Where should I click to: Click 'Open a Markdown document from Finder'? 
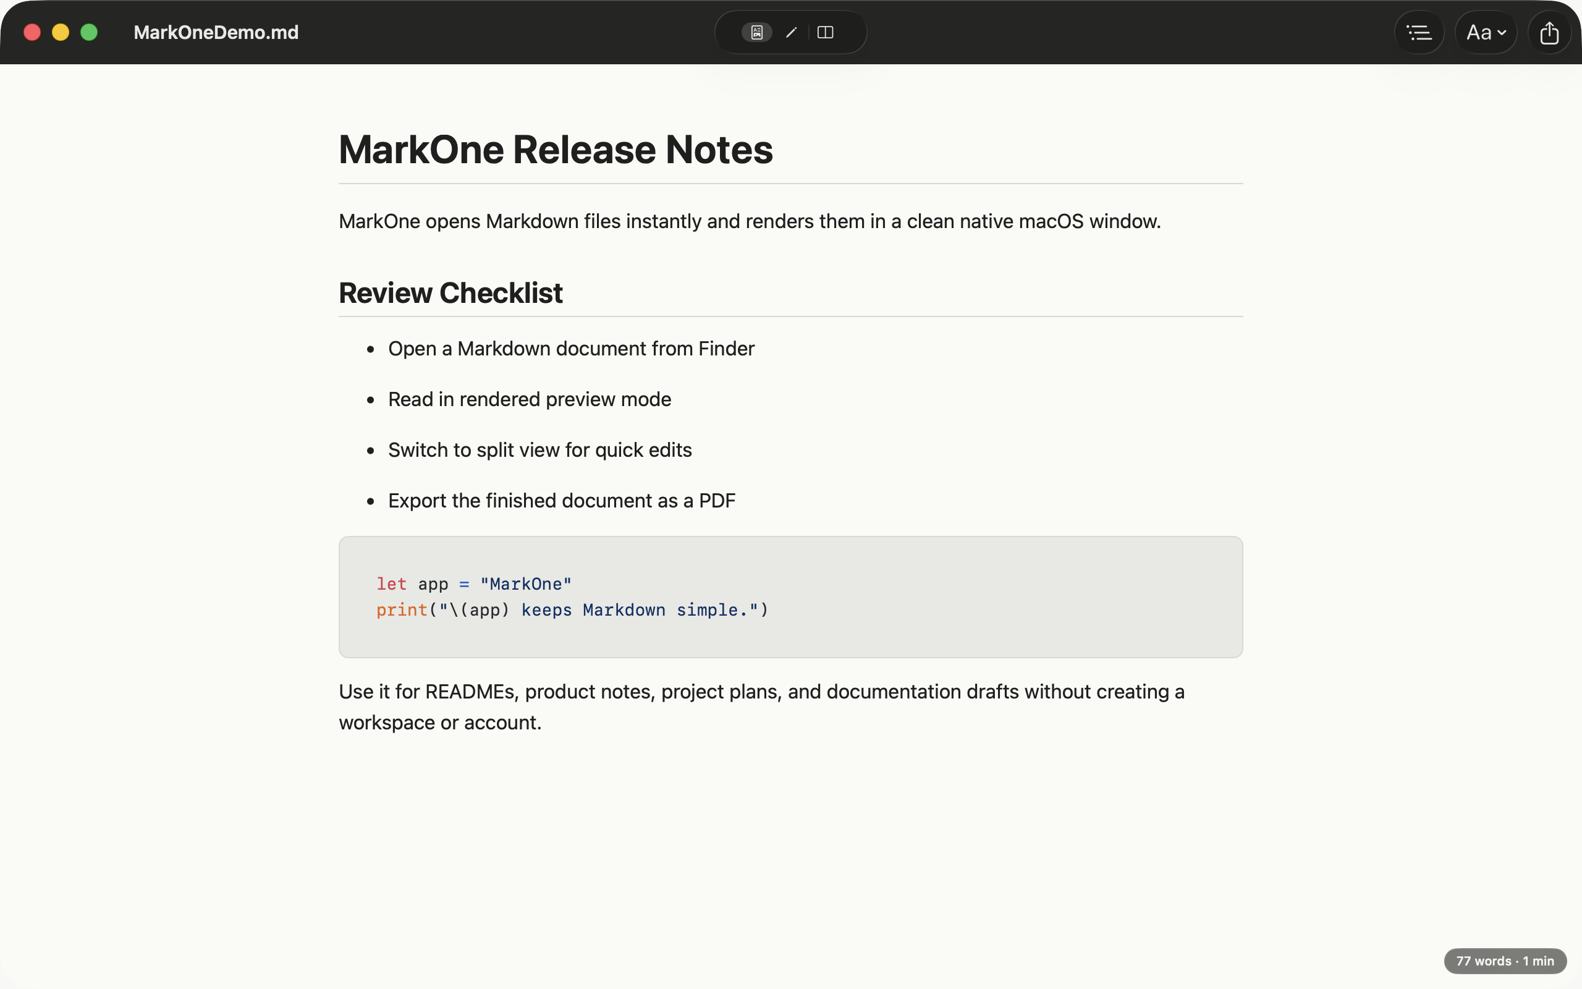572,349
